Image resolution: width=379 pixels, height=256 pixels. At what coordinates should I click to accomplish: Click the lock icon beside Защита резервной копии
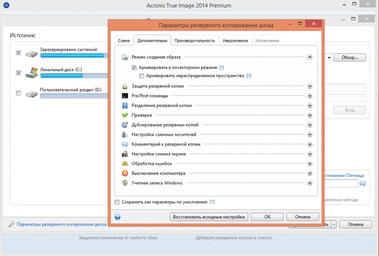pos(125,86)
